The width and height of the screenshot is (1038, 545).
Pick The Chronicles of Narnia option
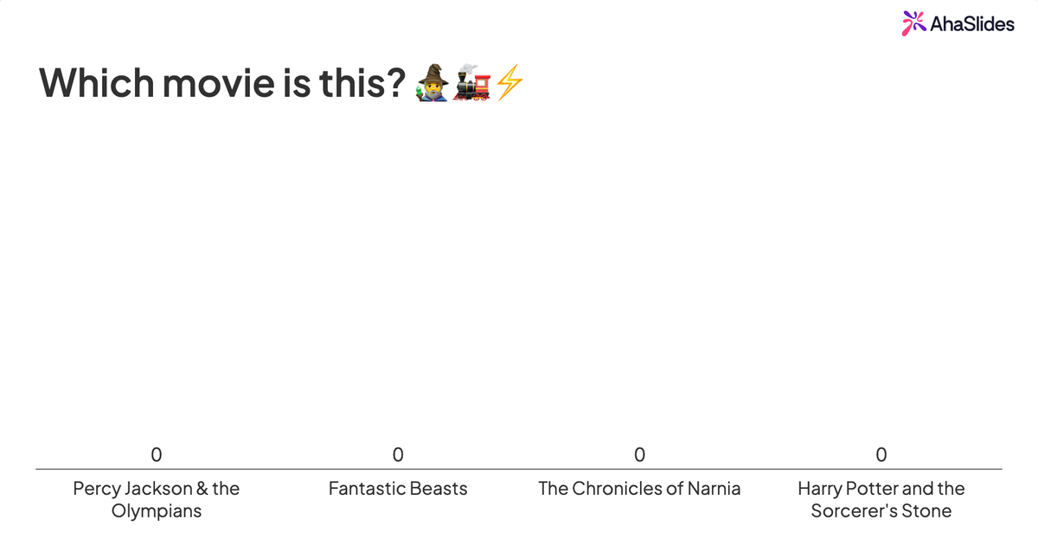click(x=639, y=489)
